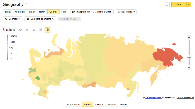The width and height of the screenshot is (195, 109).
Task: Open the OpenStreetMap link
Action: pyautogui.click(x=153, y=98)
